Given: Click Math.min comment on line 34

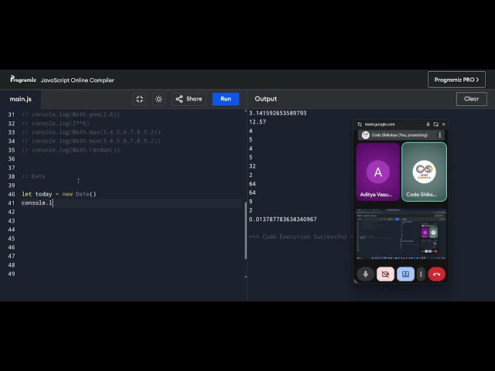Looking at the screenshot, I should tap(91, 141).
